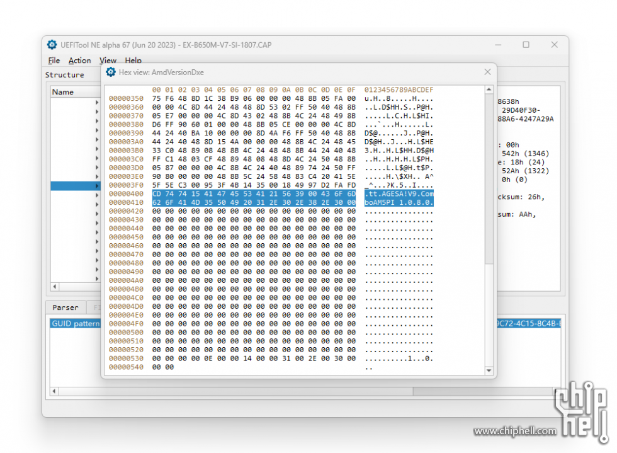Open the Action menu
The height and width of the screenshot is (453, 617).
(x=79, y=60)
